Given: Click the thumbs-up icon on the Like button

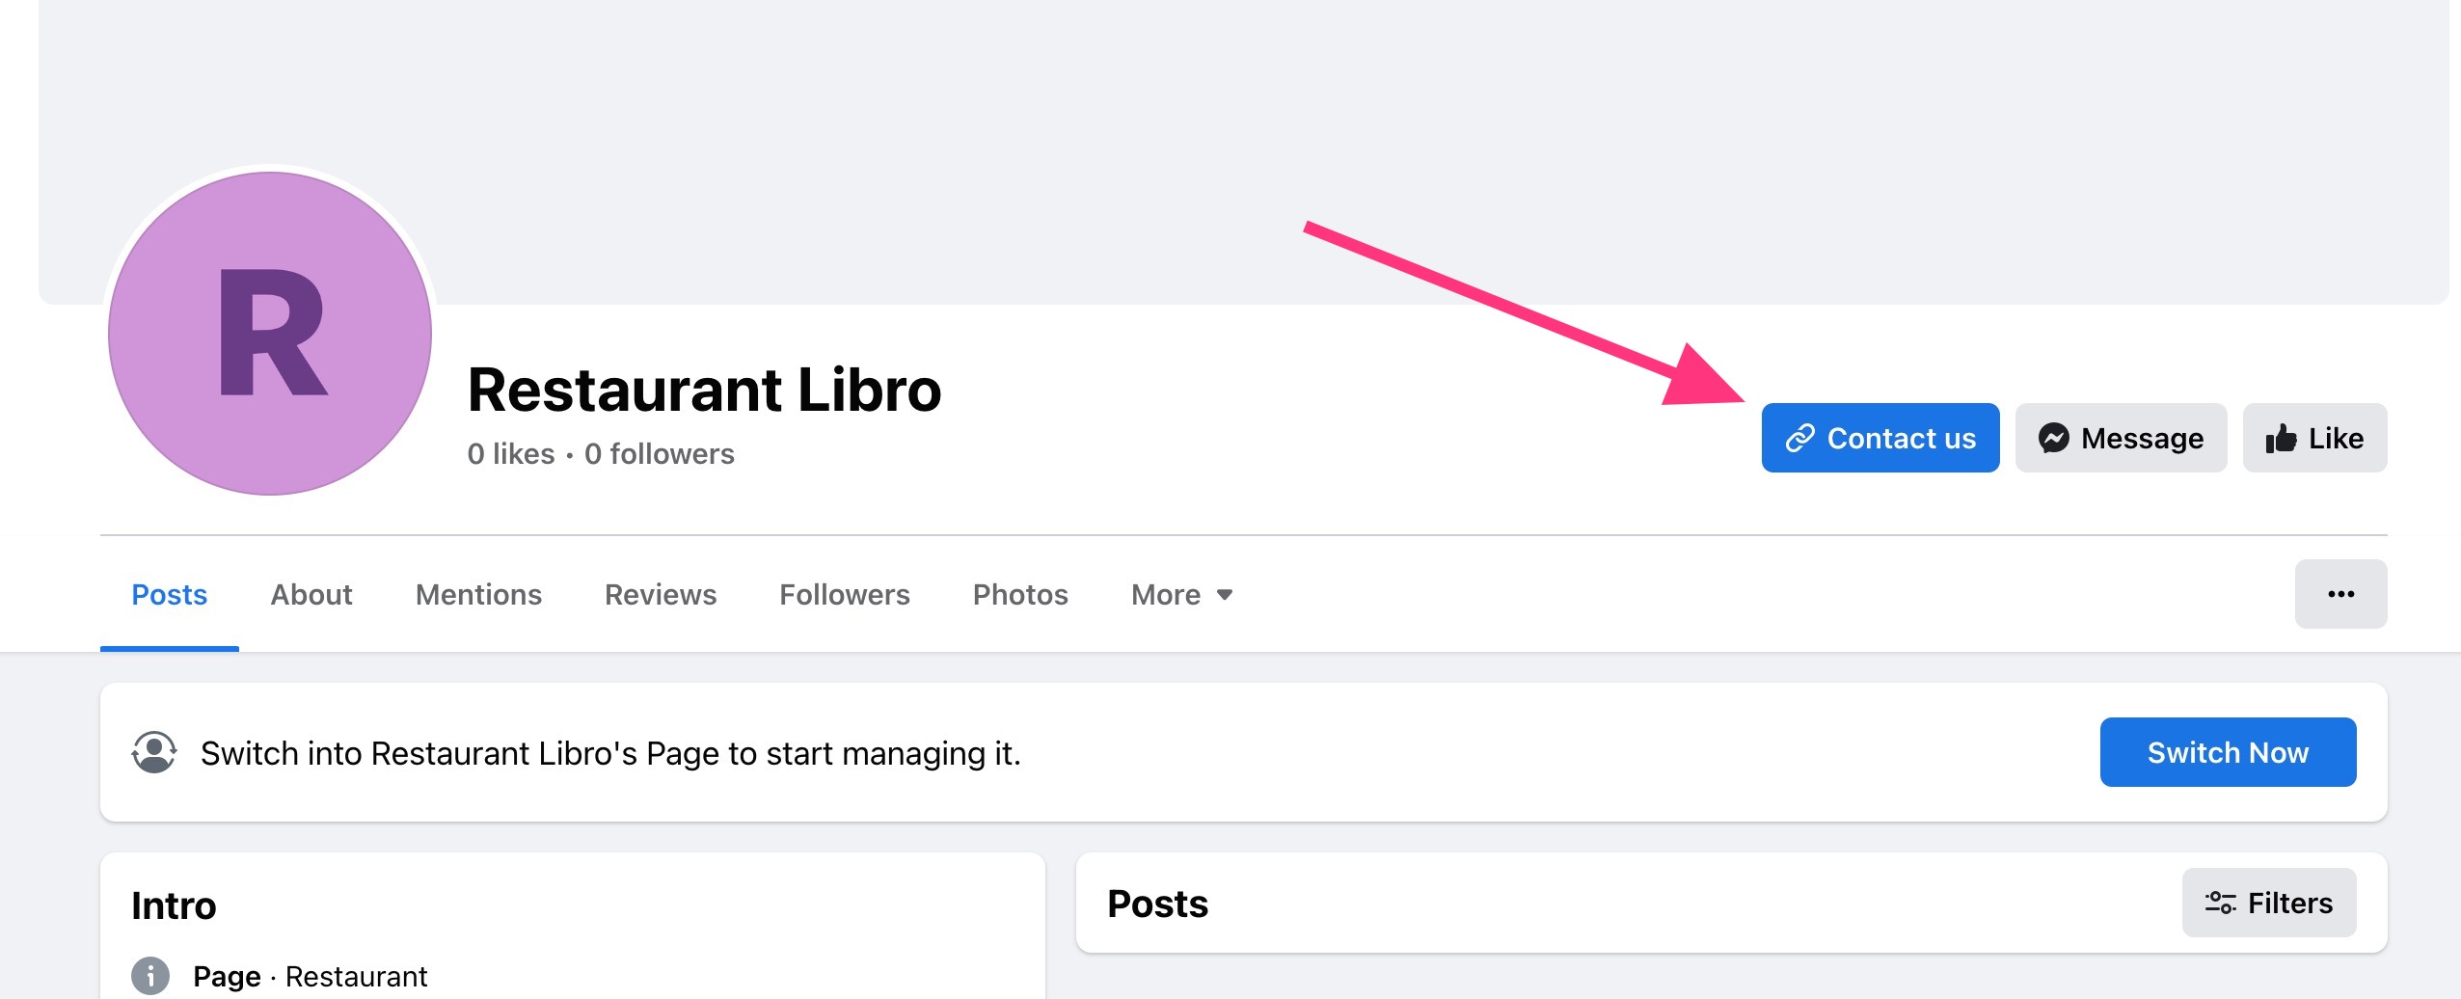Looking at the screenshot, I should [2283, 438].
